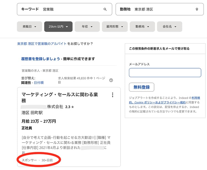Click 履歴書を登録しましょう link
The image size is (207, 170).
click(x=41, y=59)
